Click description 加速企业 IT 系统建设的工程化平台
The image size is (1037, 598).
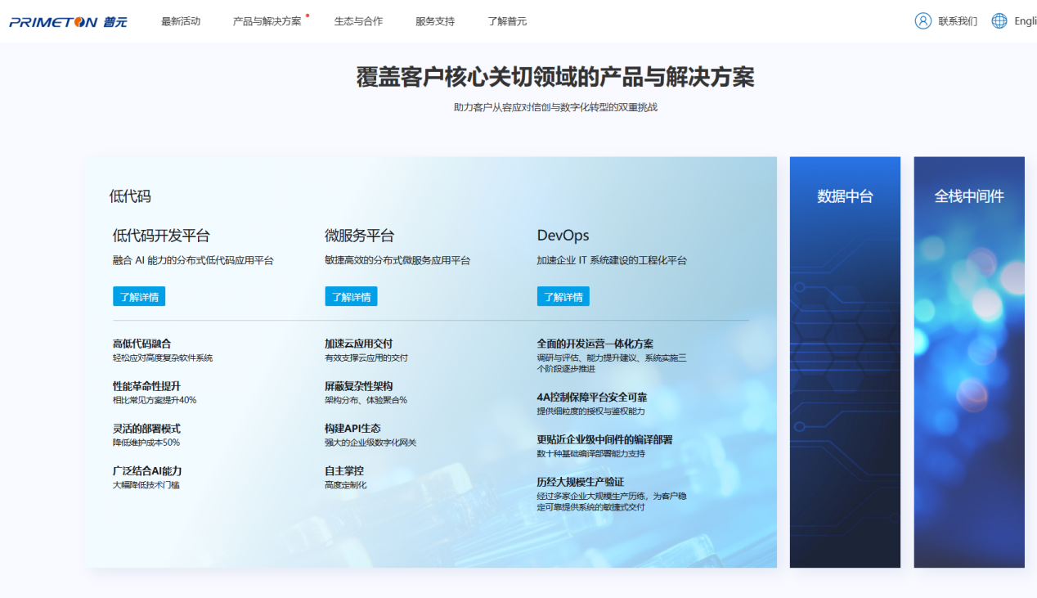[612, 260]
